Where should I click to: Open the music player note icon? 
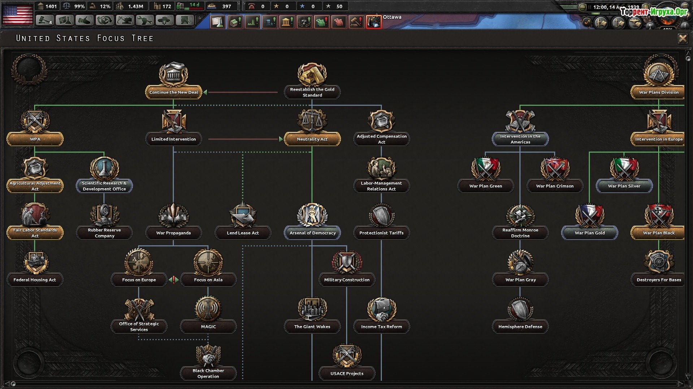point(587,23)
